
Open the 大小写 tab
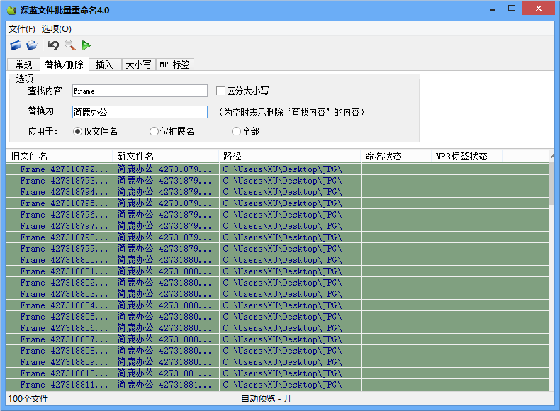(x=138, y=64)
